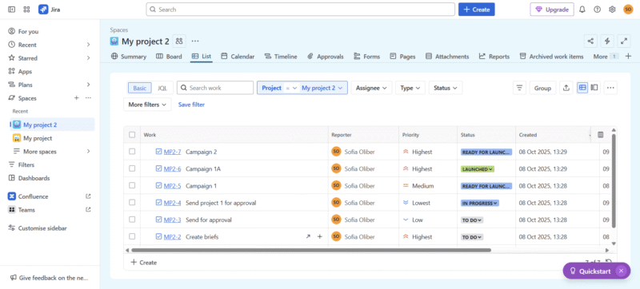Check the box for Send project 1 for approval

tap(132, 202)
